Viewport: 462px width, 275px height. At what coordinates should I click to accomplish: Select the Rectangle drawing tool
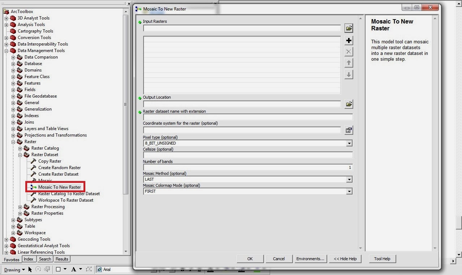click(58, 269)
